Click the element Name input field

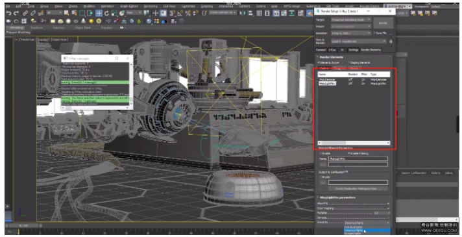coord(358,158)
